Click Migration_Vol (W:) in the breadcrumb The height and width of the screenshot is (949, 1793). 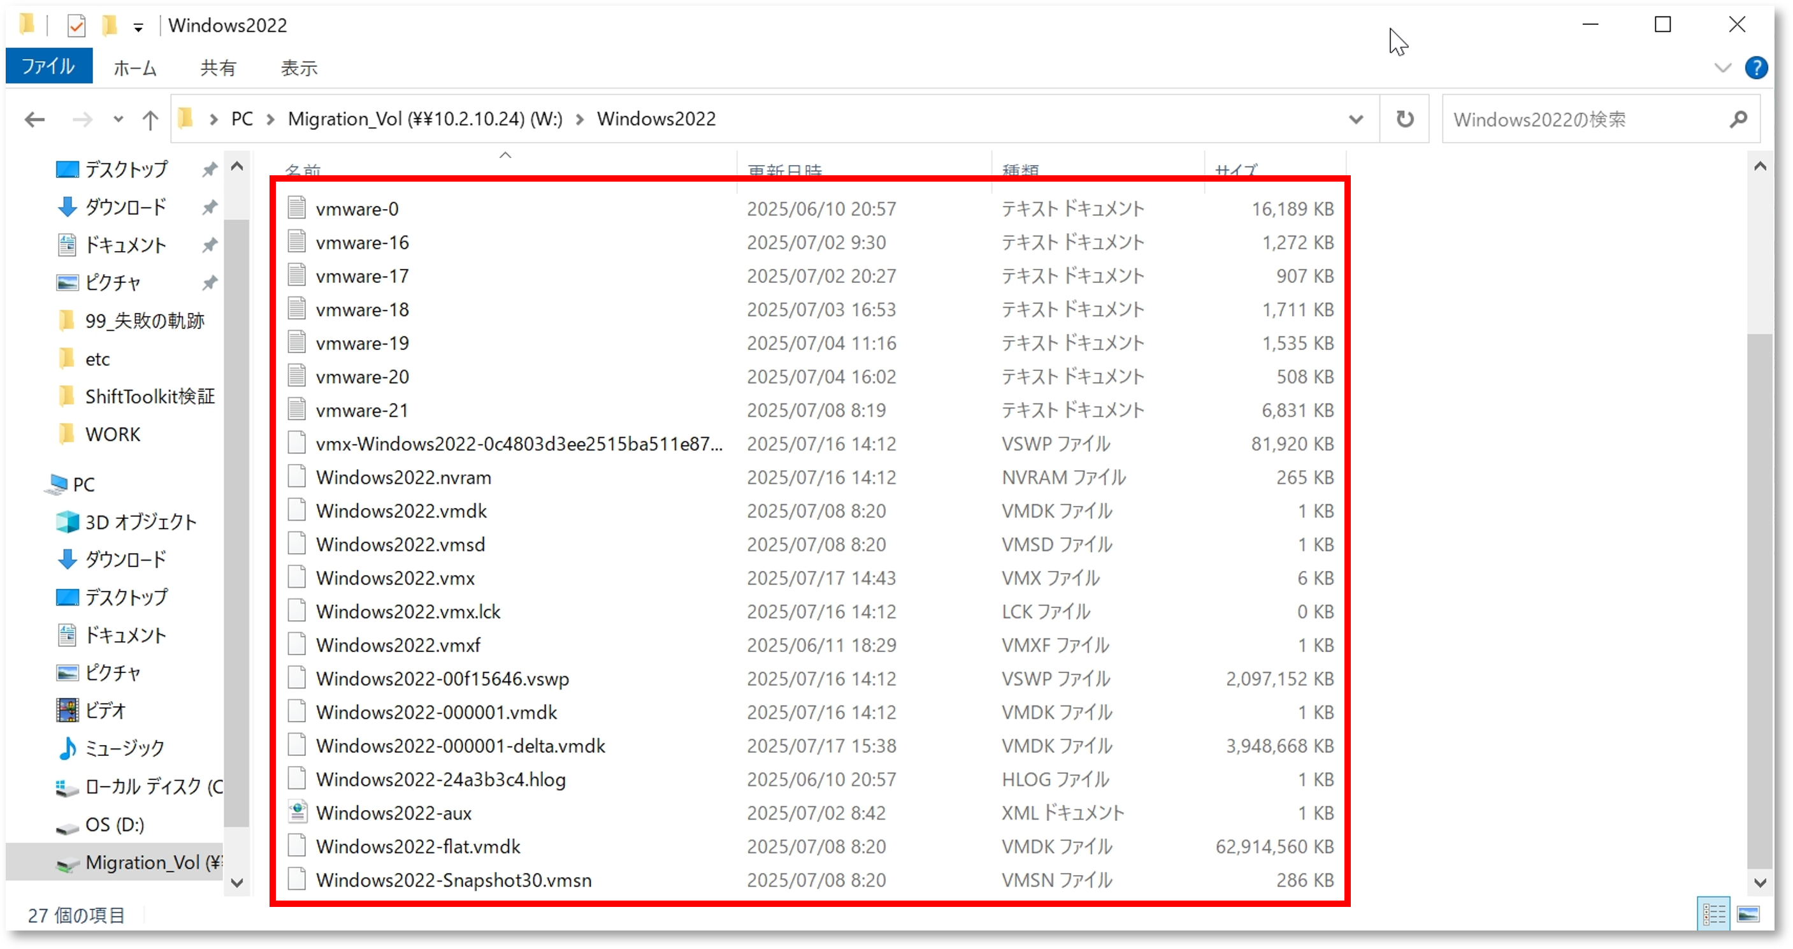[x=424, y=119]
